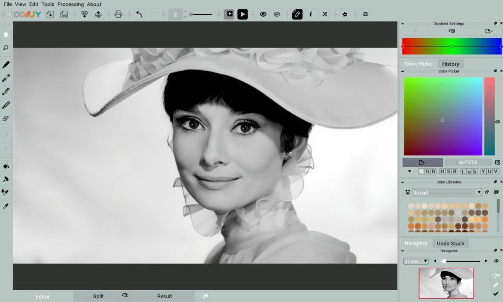
Task: Start colorization with the Play button
Action: (x=243, y=14)
